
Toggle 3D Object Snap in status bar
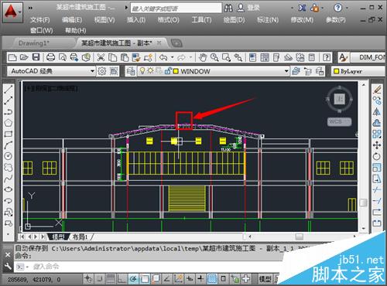click(x=156, y=278)
